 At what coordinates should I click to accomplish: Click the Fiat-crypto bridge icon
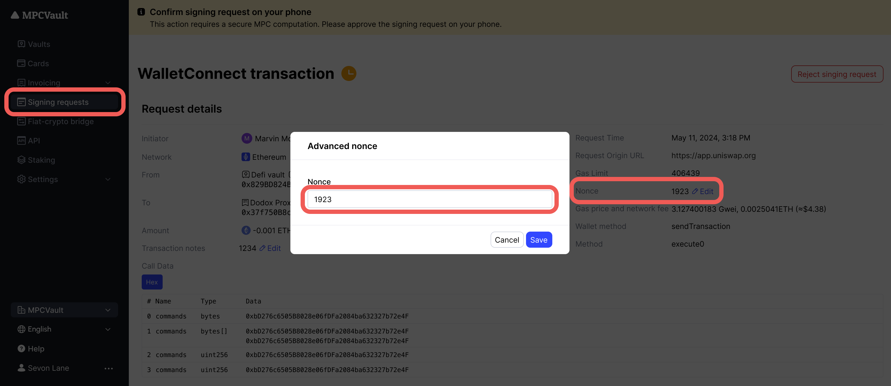[x=21, y=121]
